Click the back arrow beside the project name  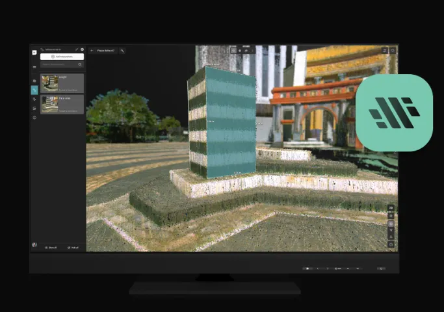92,50
